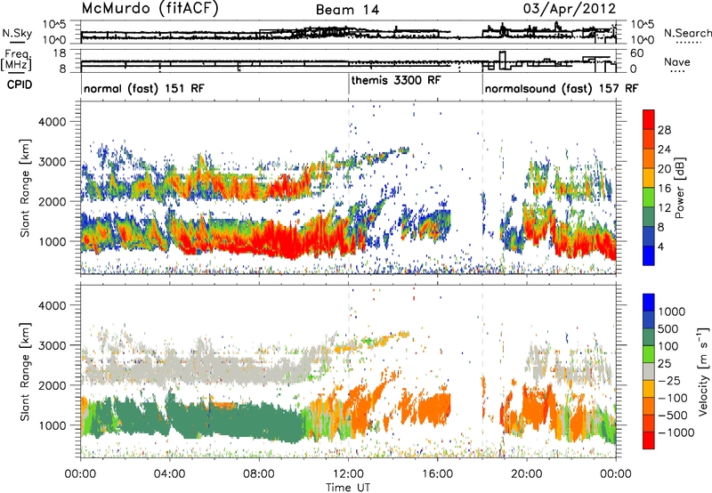This screenshot has width=712, height=493.
Task: Click the "4000" range tick in power panel
Action: click(x=52, y=122)
